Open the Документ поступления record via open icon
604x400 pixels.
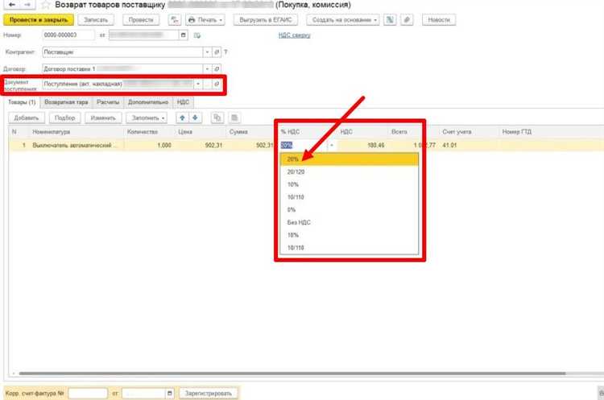point(217,84)
